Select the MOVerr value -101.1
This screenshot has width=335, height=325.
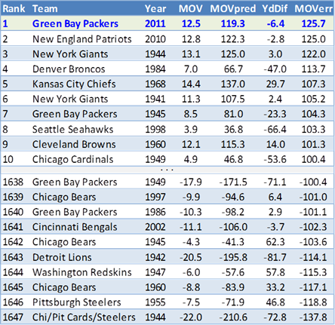(x=313, y=212)
